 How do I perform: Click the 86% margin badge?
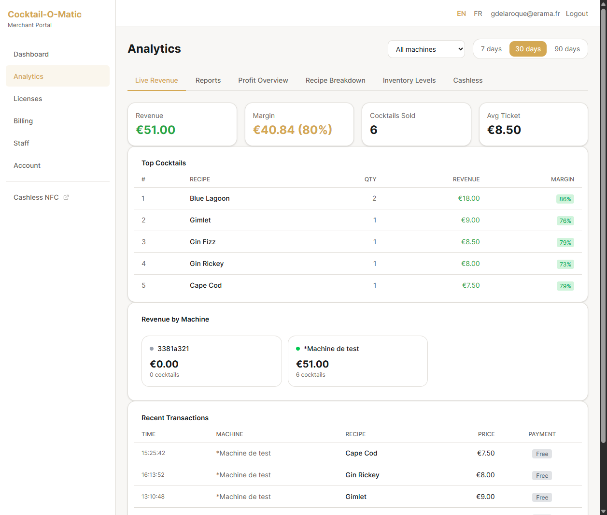pyautogui.click(x=565, y=199)
